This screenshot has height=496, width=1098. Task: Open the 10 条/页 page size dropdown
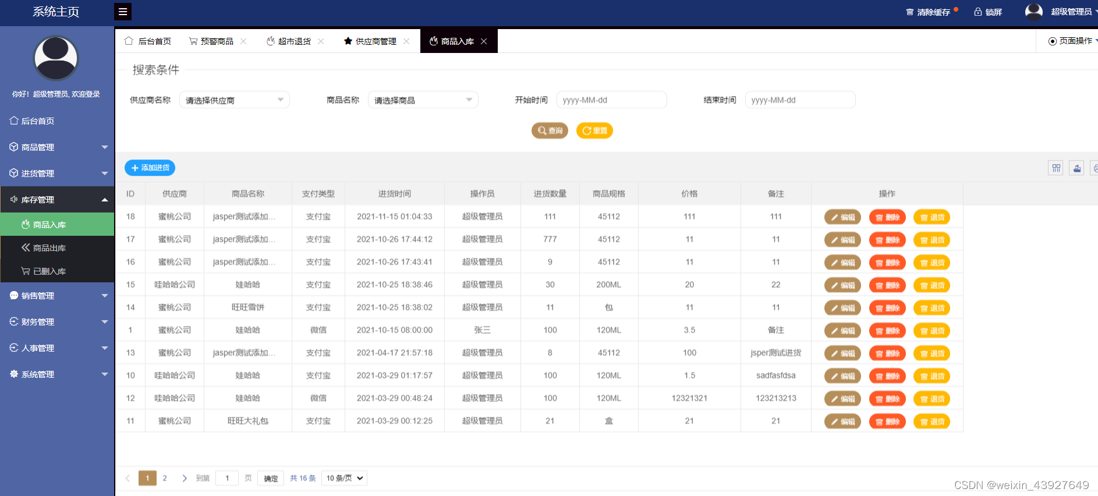pyautogui.click(x=345, y=478)
